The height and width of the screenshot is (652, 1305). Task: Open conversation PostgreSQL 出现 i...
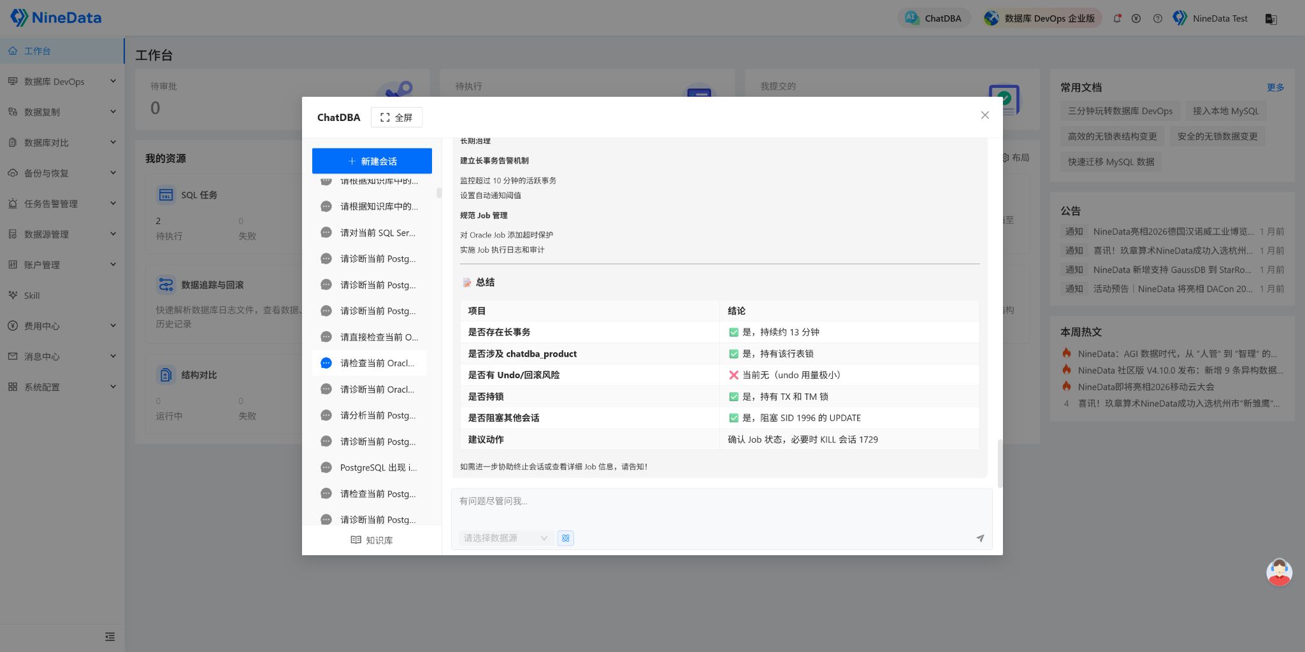click(370, 467)
